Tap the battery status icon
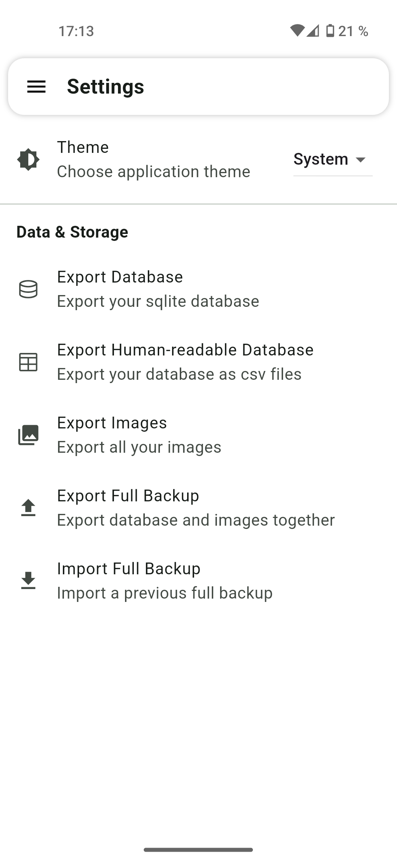Viewport: 397px width, 862px height. pos(330,31)
